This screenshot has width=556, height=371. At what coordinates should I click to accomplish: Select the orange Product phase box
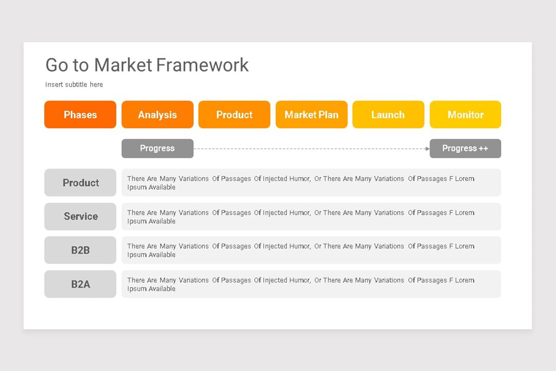pyautogui.click(x=234, y=115)
